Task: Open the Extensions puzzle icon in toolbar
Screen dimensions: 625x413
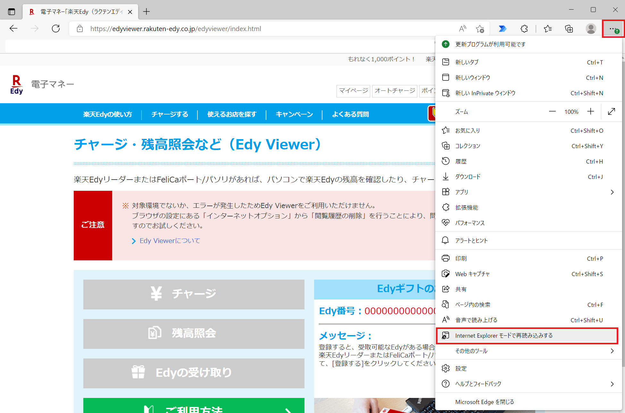Action: coord(524,29)
